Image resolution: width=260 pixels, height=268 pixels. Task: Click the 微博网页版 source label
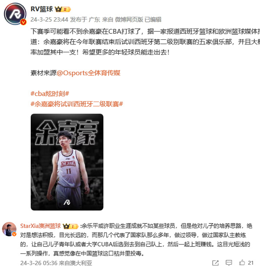[x=129, y=19]
